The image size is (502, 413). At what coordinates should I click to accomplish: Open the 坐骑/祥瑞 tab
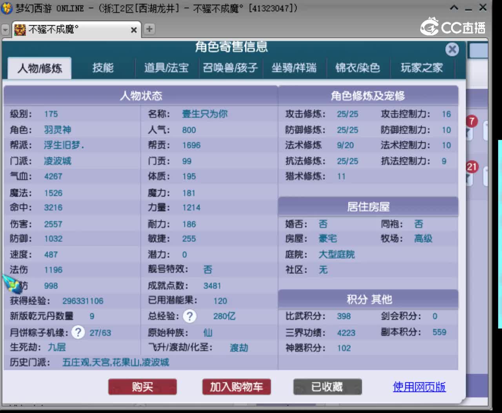tap(294, 68)
